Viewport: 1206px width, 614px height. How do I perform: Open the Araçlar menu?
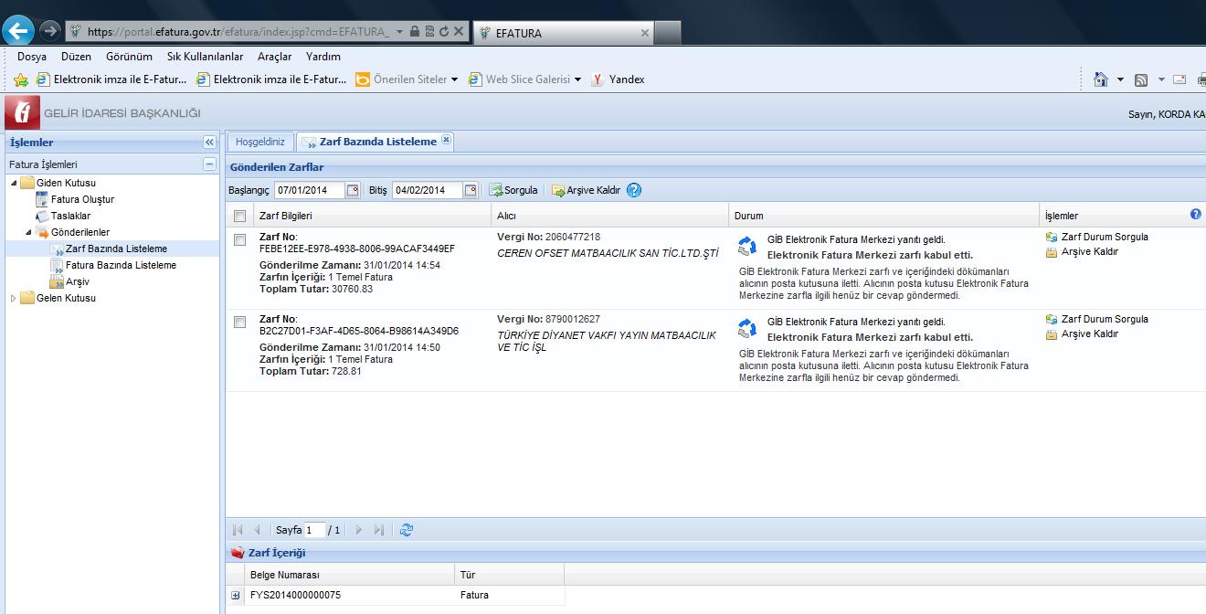tap(274, 57)
